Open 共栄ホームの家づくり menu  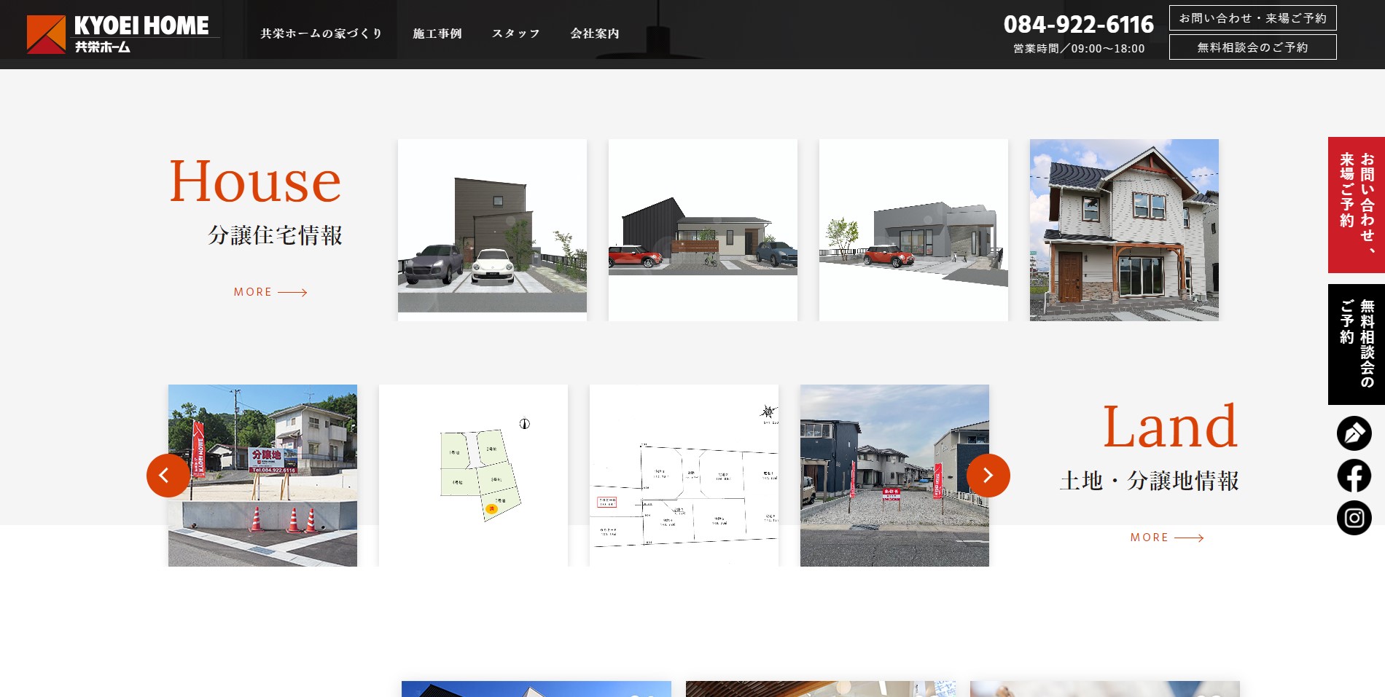[321, 34]
